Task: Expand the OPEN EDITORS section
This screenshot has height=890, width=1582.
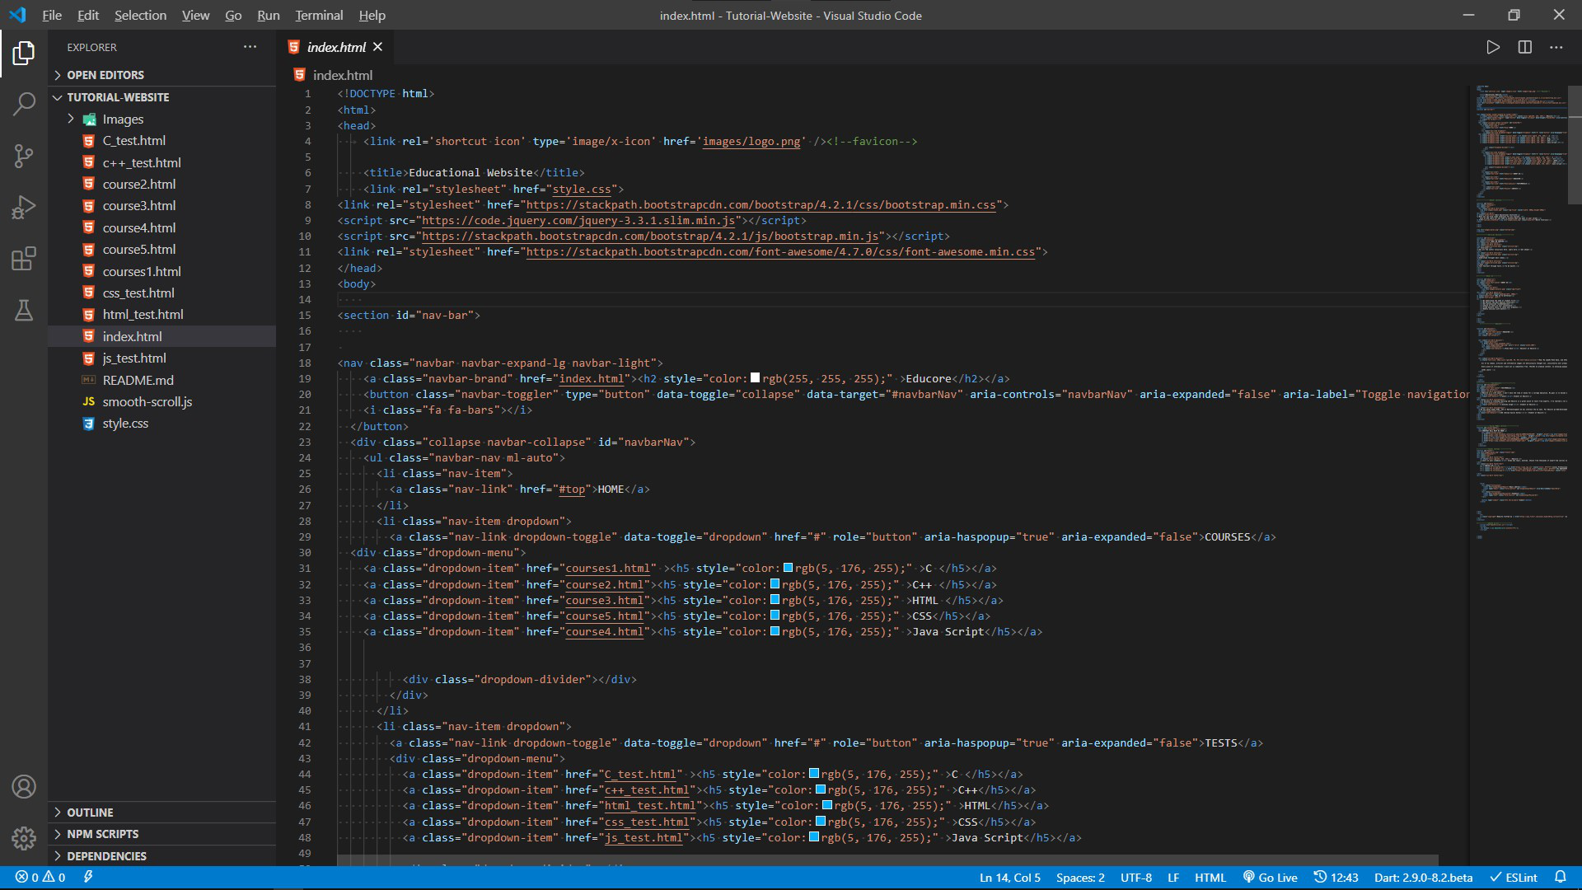Action: click(x=105, y=75)
